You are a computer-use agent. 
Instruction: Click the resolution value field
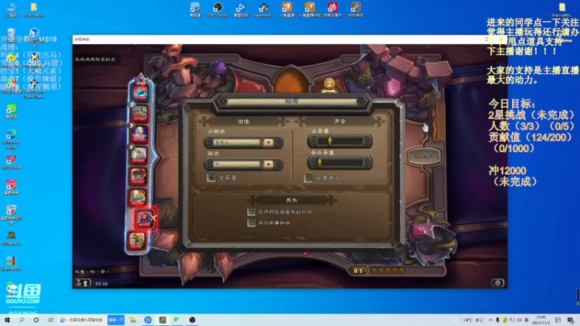tap(237, 142)
